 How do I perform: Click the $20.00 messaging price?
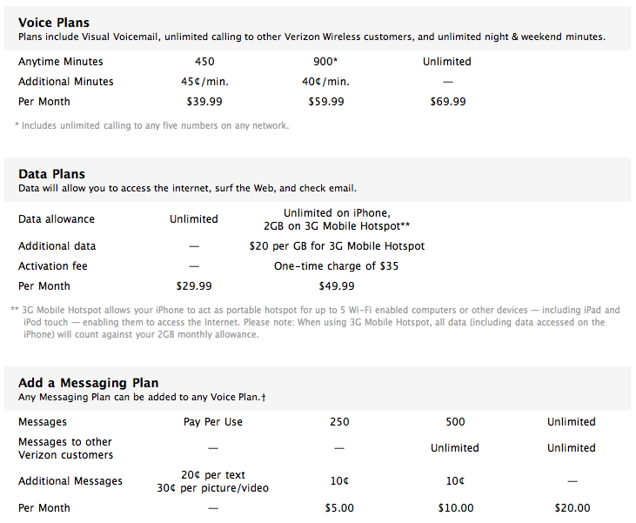click(572, 508)
